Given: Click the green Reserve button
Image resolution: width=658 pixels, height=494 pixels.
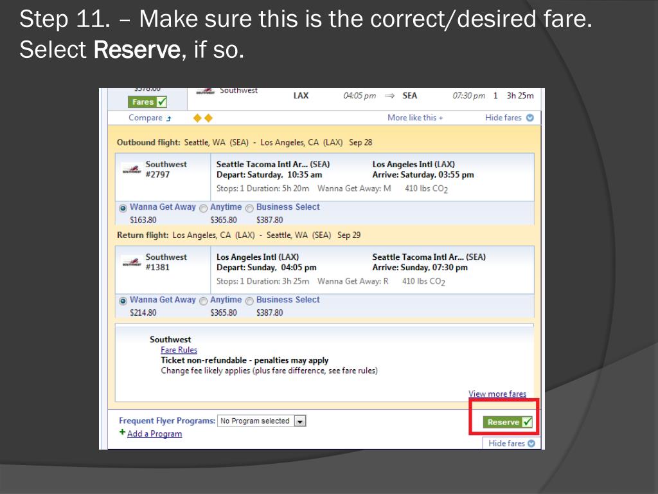Looking at the screenshot, I should pyautogui.click(x=508, y=422).
